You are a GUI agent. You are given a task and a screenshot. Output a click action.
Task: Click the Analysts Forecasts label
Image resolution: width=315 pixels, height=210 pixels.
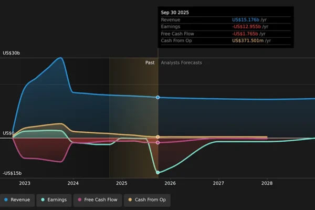pos(181,62)
